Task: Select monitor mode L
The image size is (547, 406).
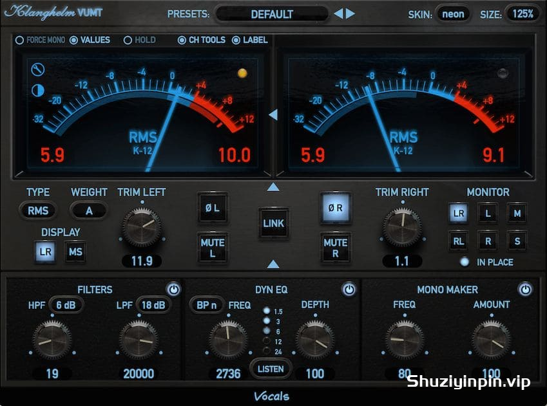Action: pos(488,213)
